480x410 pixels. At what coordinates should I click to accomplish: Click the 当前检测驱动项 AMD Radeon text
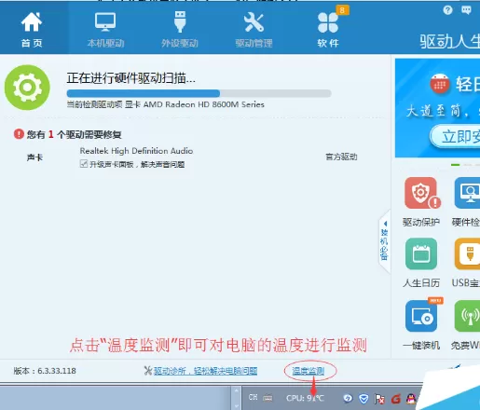pyautogui.click(x=166, y=104)
